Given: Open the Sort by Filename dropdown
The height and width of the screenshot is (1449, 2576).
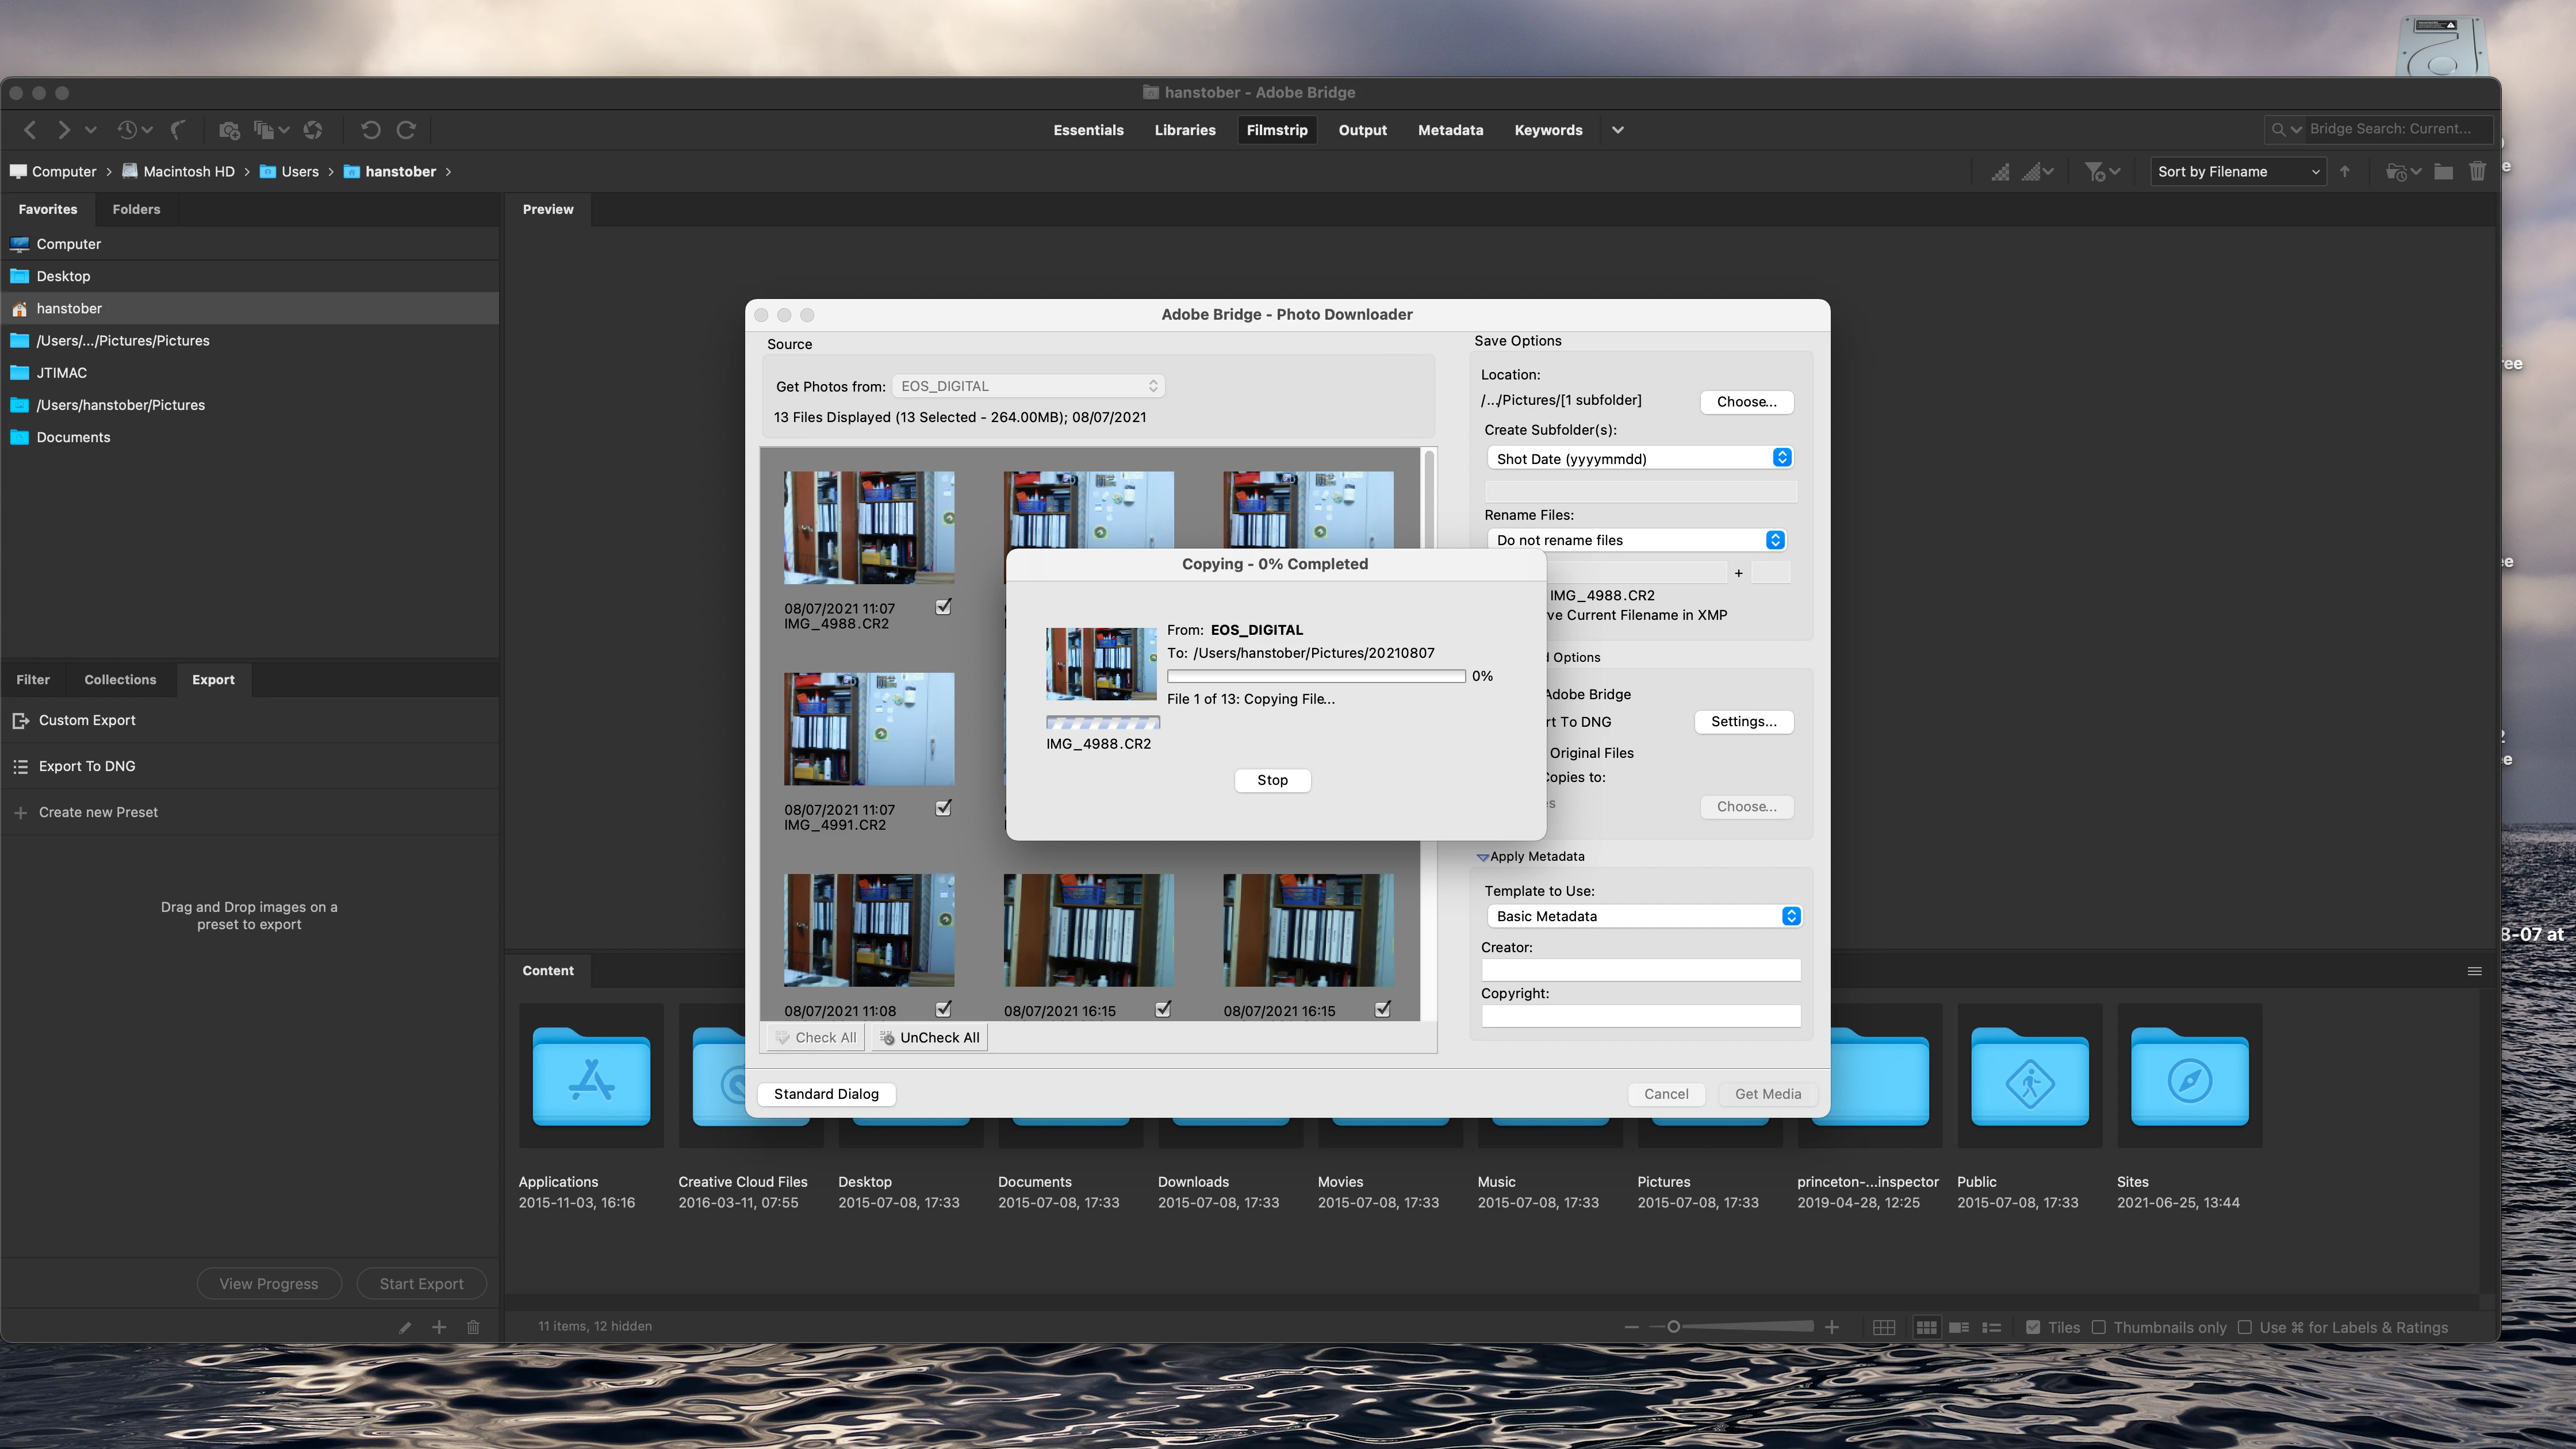Looking at the screenshot, I should pyautogui.click(x=2238, y=172).
